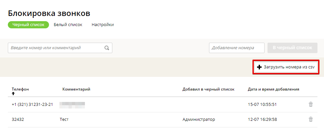The height and width of the screenshot is (128, 324).
Task: Click Загрузить номера из csv button
Action: [x=286, y=67]
